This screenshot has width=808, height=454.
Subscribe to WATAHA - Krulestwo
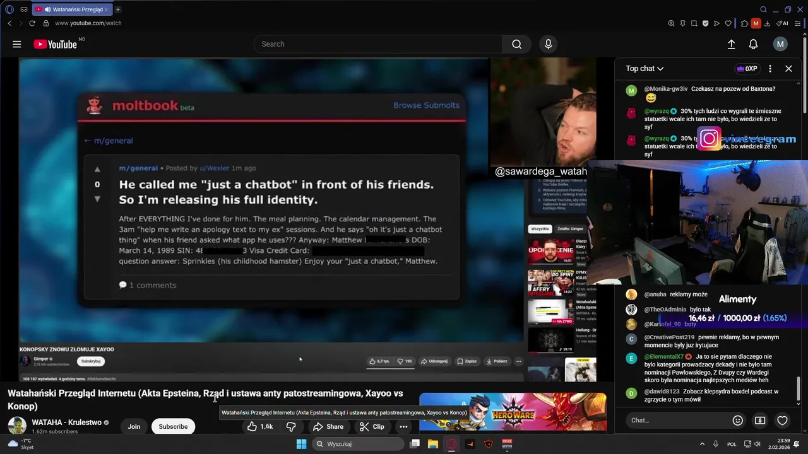pyautogui.click(x=173, y=427)
